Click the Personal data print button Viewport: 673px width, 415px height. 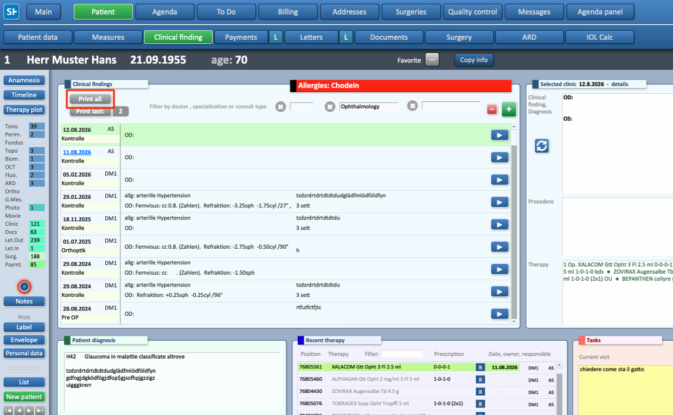tap(24, 353)
